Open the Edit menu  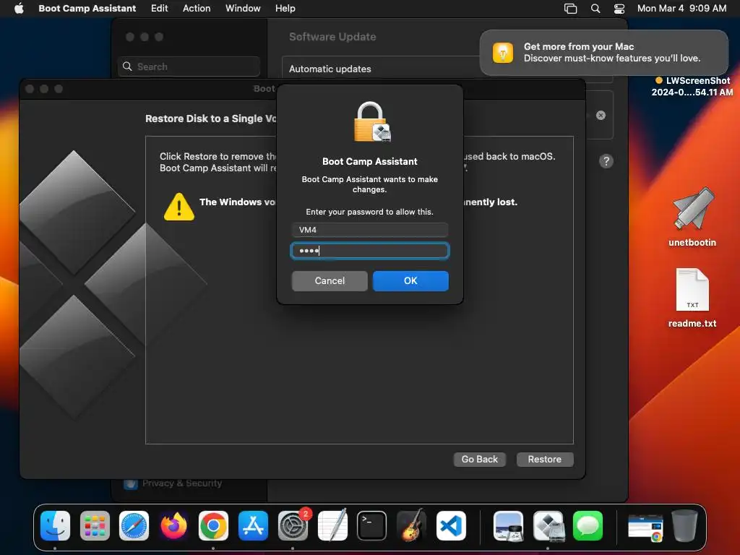[159, 8]
